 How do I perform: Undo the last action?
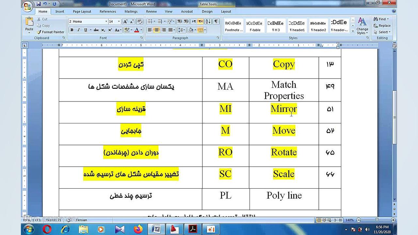[x=45, y=4]
